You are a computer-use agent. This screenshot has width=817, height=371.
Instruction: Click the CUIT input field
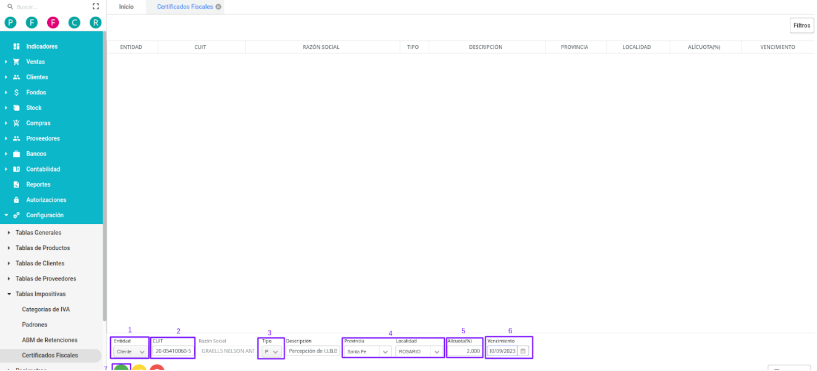[173, 351]
